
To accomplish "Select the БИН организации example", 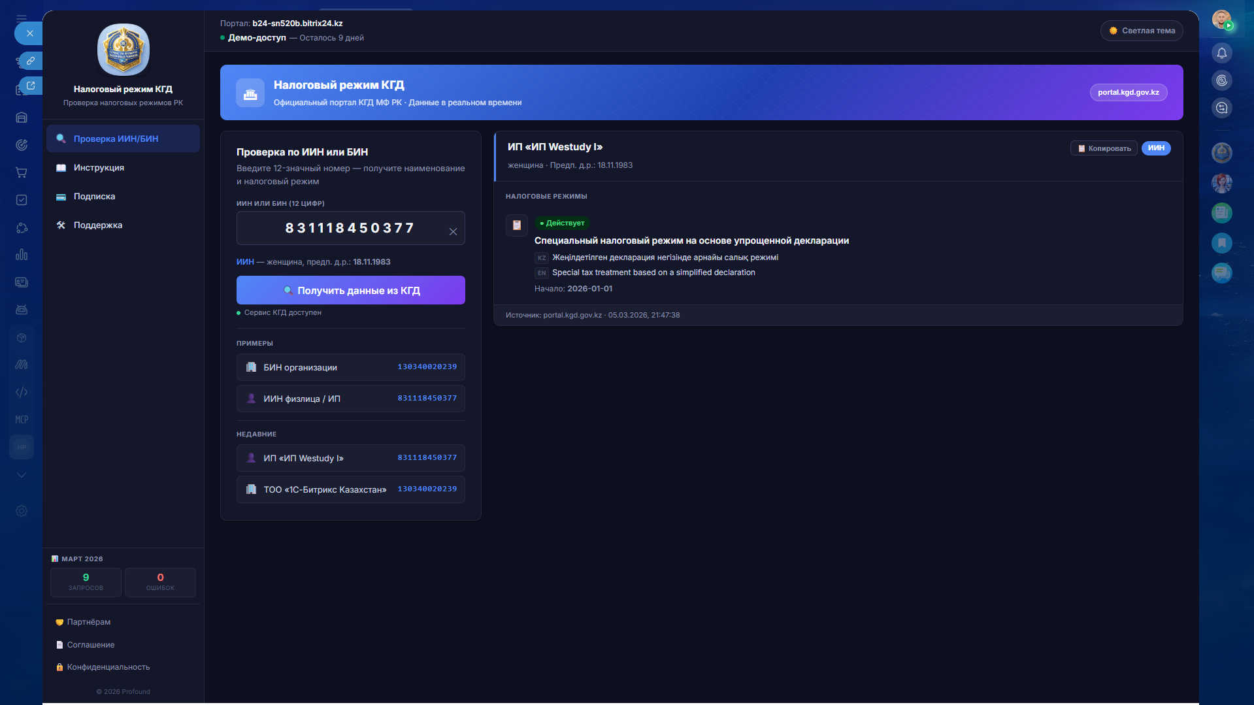I will point(350,367).
